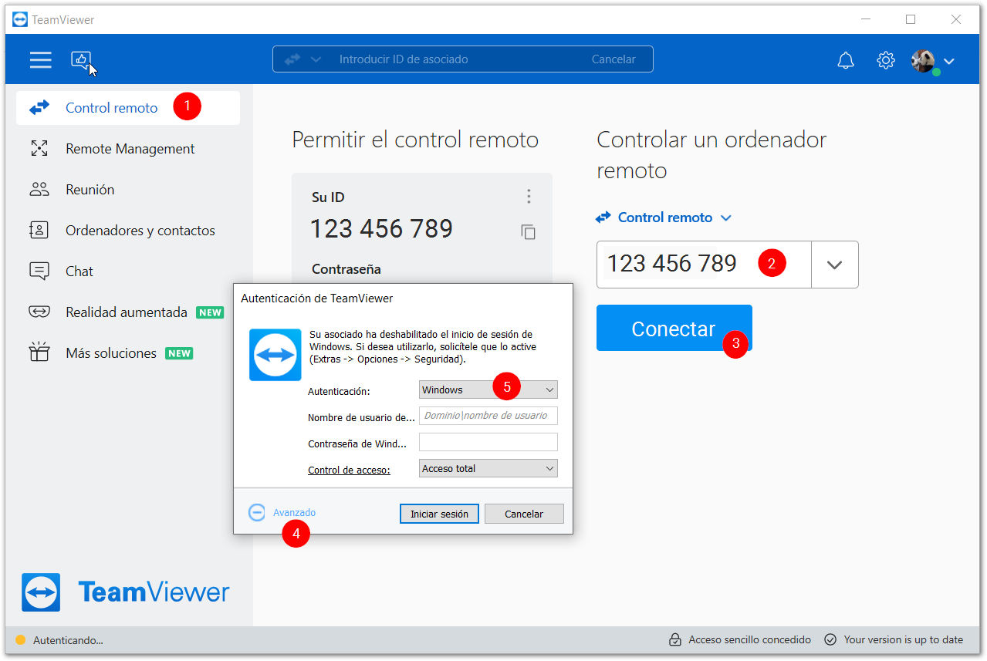987x661 pixels.
Task: Click the TeamViewer title bar icon
Action: pyautogui.click(x=20, y=19)
